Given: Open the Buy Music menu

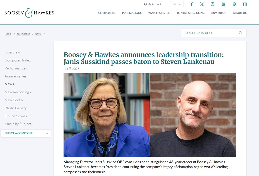Looking at the screenshot, I should 219,13.
